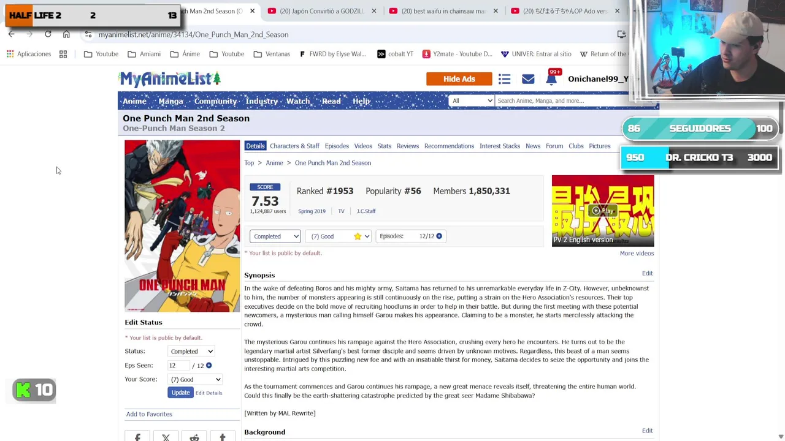The width and height of the screenshot is (785, 441).
Task: Open the Community navigation menu
Action: [215, 101]
